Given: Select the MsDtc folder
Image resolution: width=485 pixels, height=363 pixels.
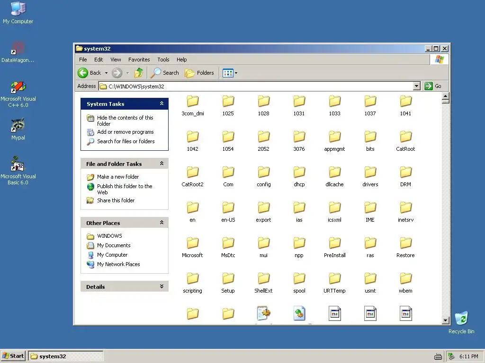Looking at the screenshot, I should 228,248.
